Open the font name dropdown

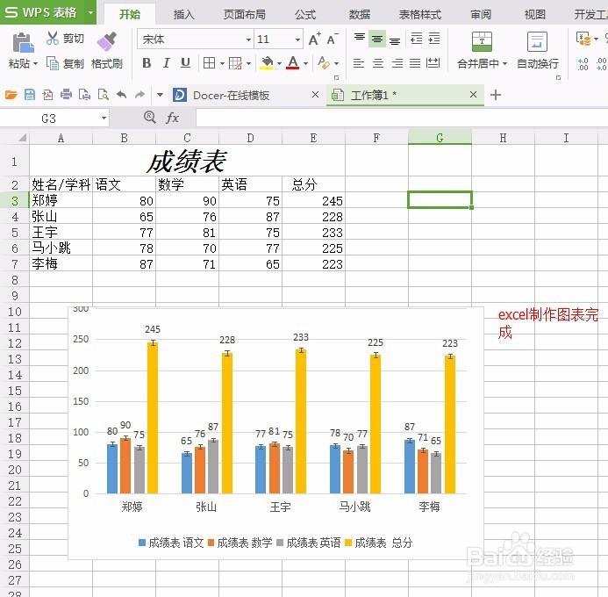pyautogui.click(x=248, y=40)
